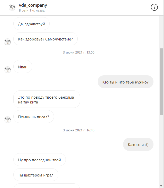
Task: Select the "Как здоровье? Самочувствие?" message
Action: 45,39
